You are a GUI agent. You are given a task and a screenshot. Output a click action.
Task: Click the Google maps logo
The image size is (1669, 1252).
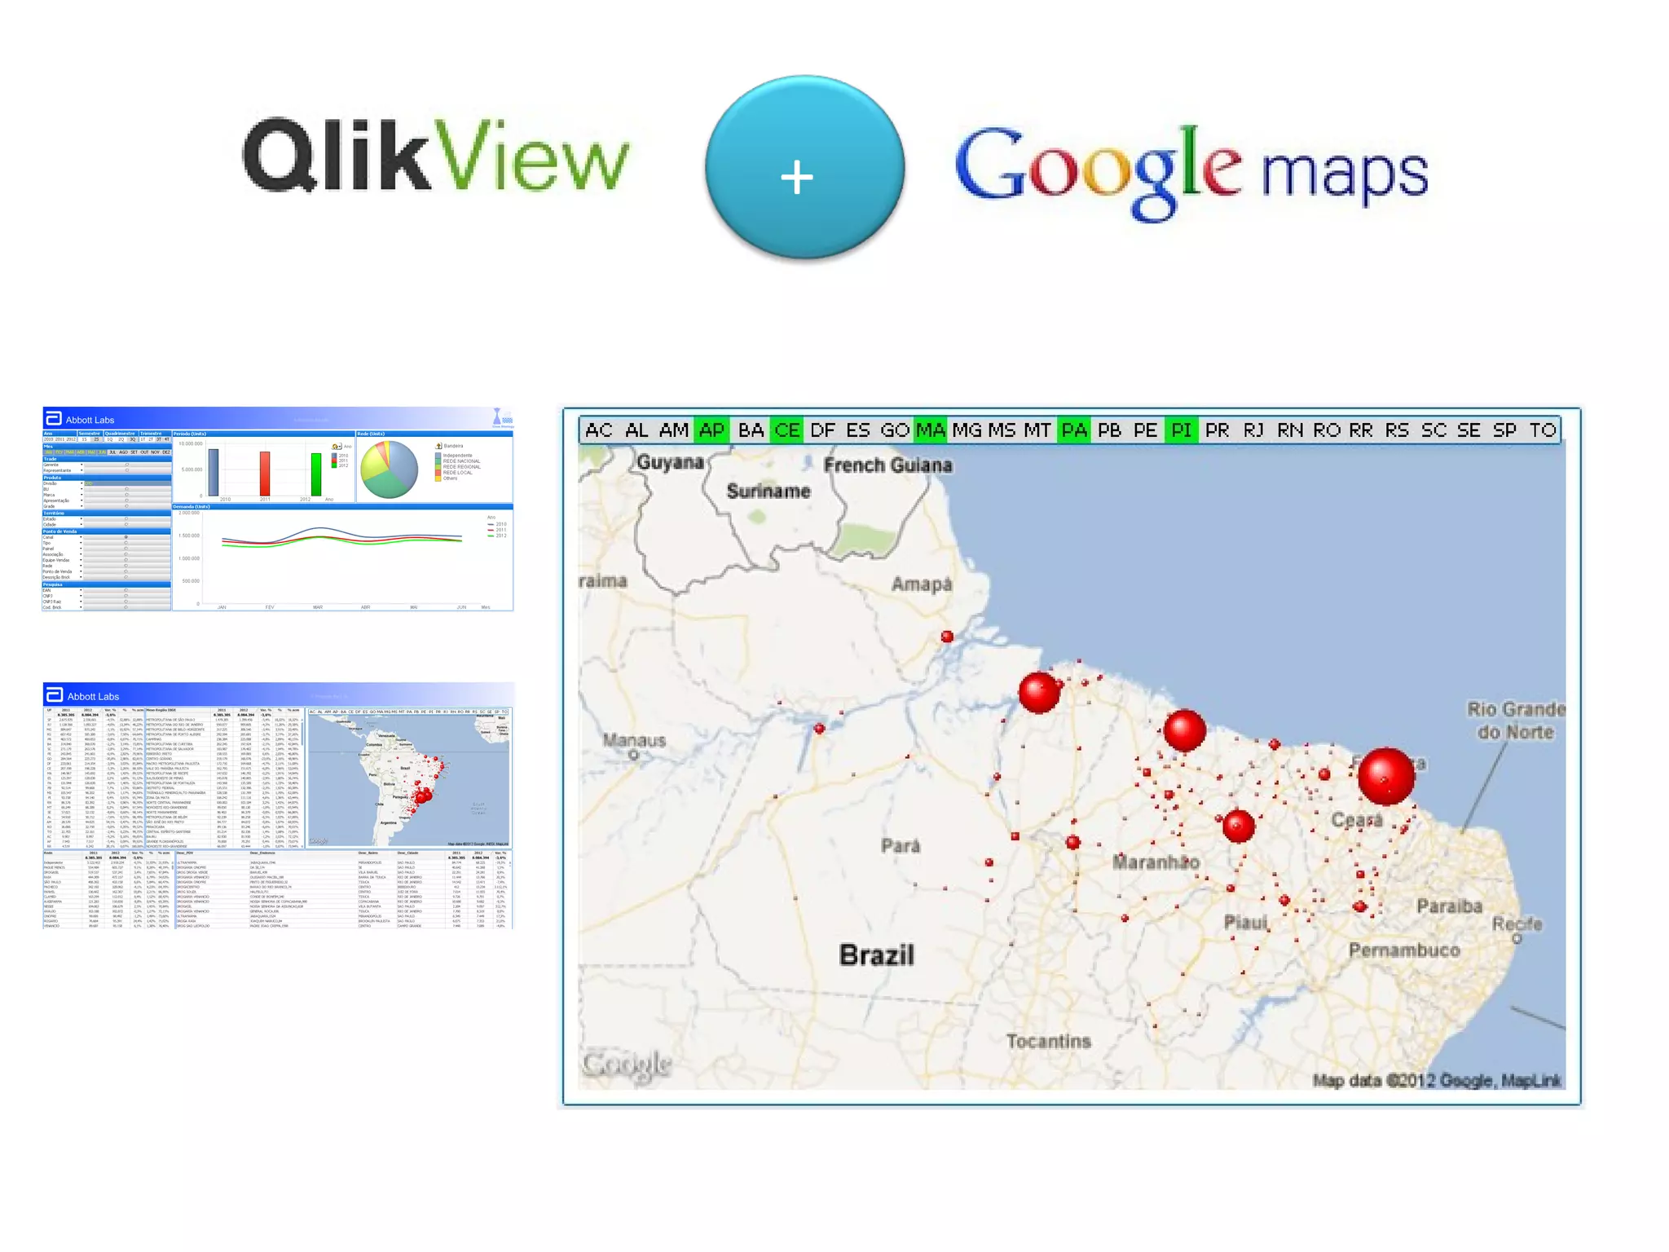click(x=1191, y=170)
